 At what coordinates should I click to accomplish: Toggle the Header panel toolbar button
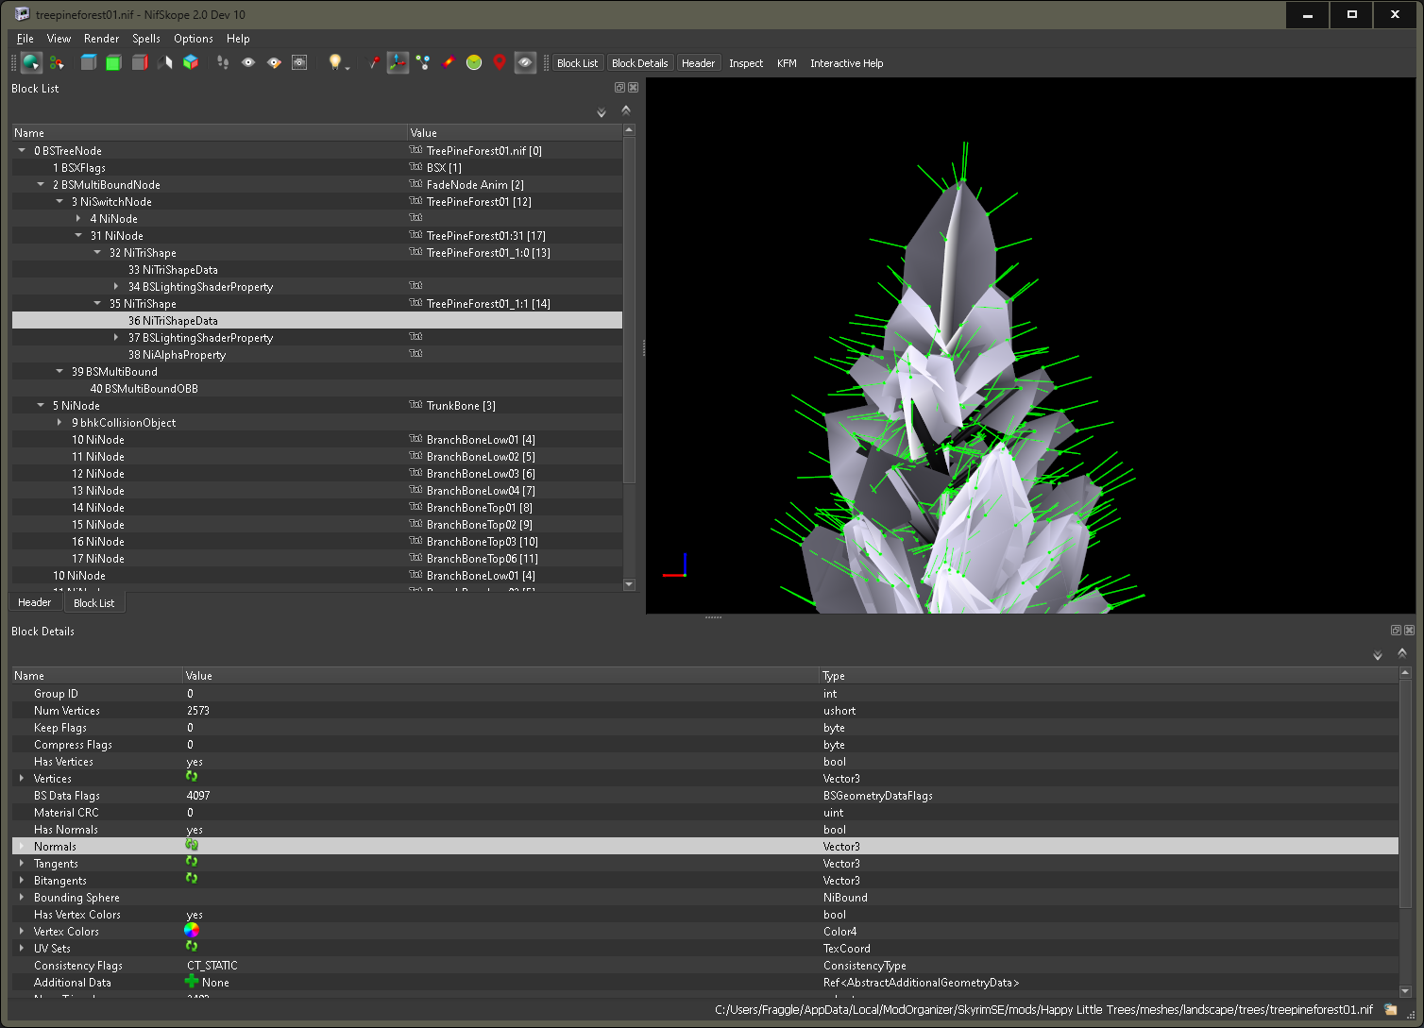tap(698, 63)
